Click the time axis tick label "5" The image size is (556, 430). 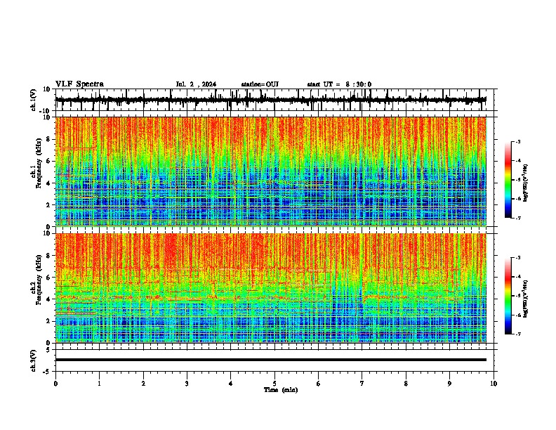click(274, 384)
